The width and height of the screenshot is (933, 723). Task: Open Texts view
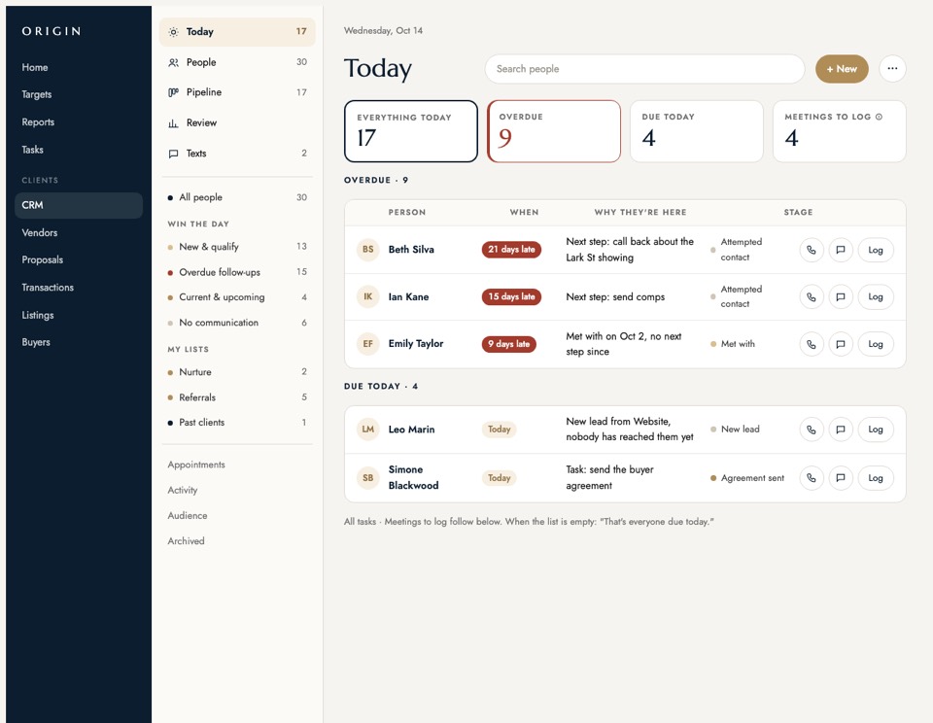click(237, 153)
